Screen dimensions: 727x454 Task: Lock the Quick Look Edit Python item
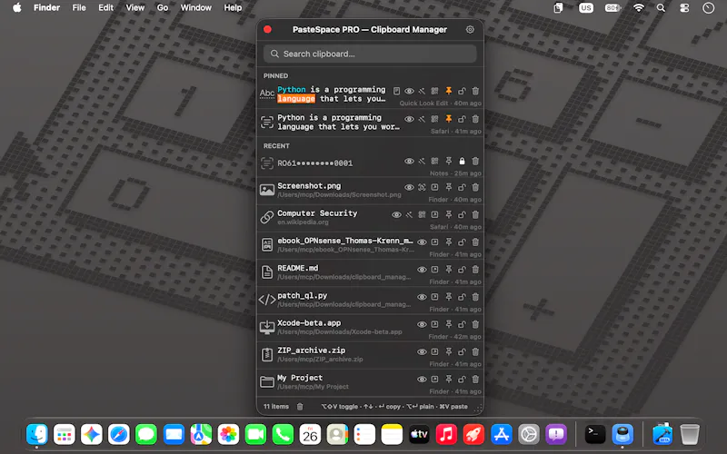click(x=462, y=92)
